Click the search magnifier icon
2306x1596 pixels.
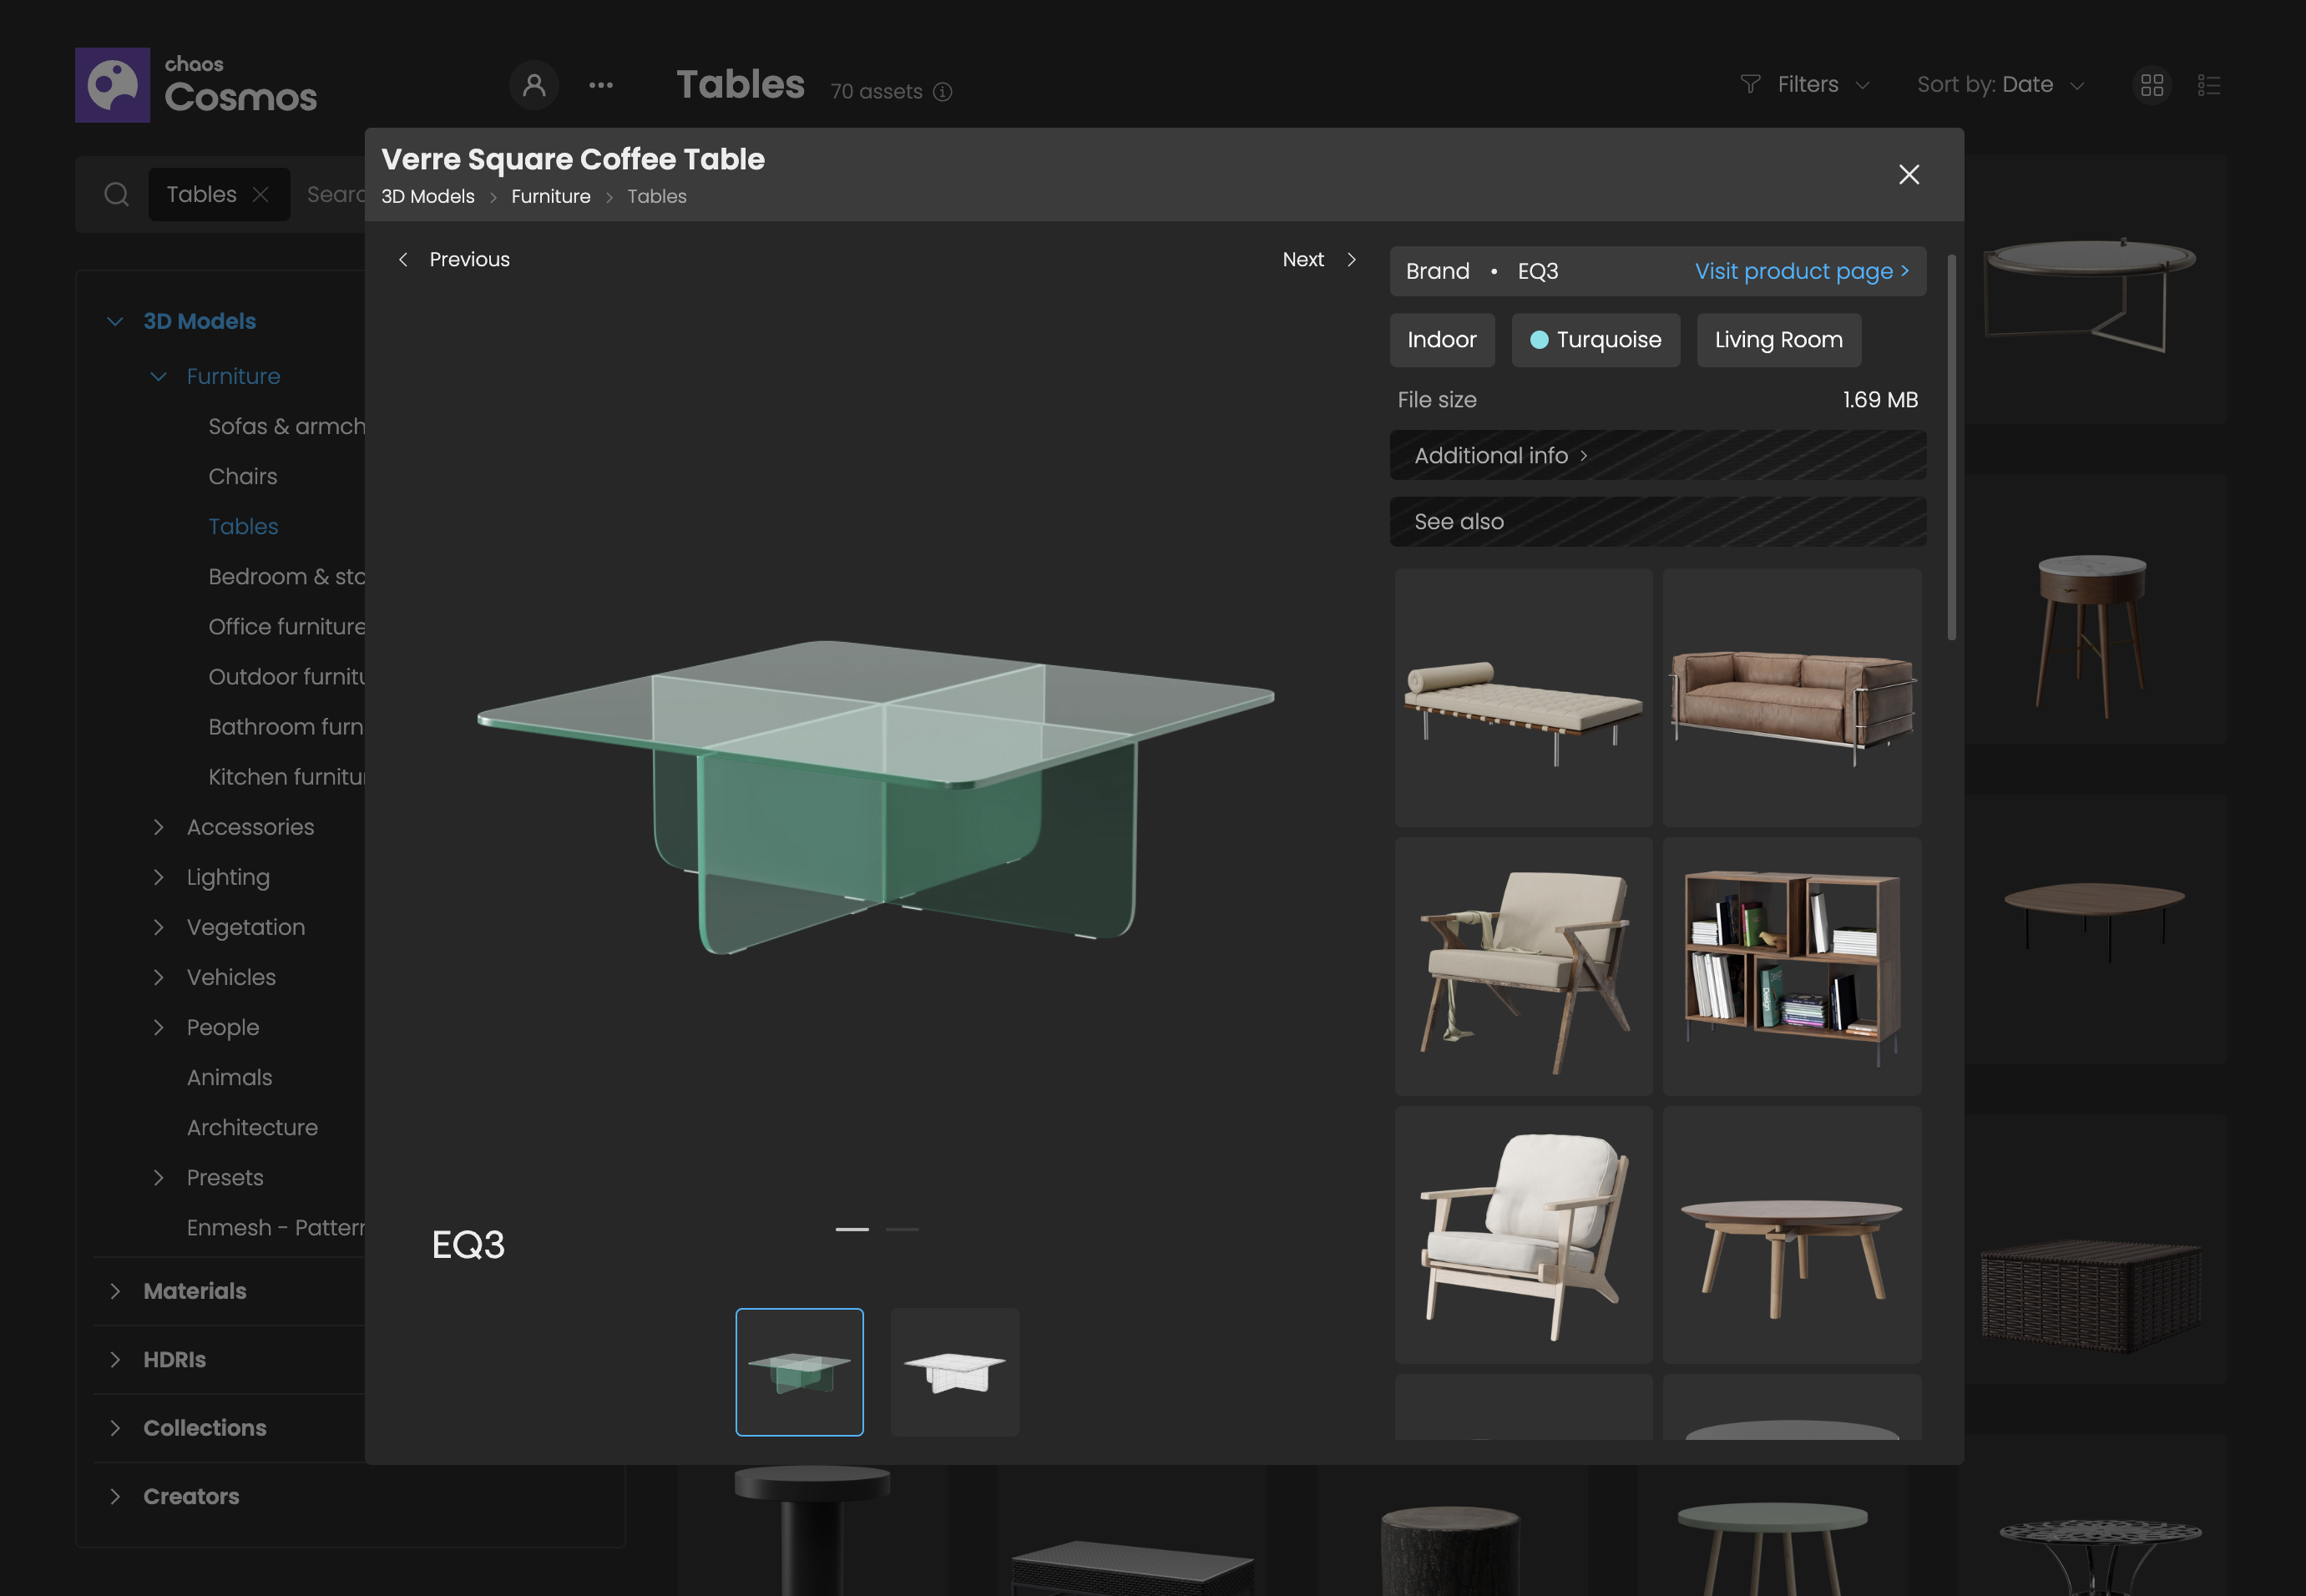(117, 194)
